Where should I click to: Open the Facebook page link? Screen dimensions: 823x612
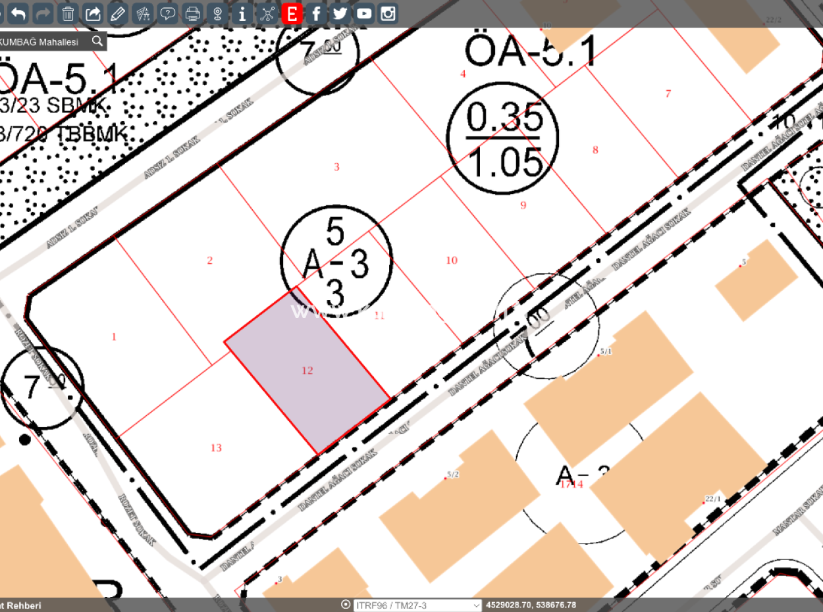pyautogui.click(x=316, y=13)
